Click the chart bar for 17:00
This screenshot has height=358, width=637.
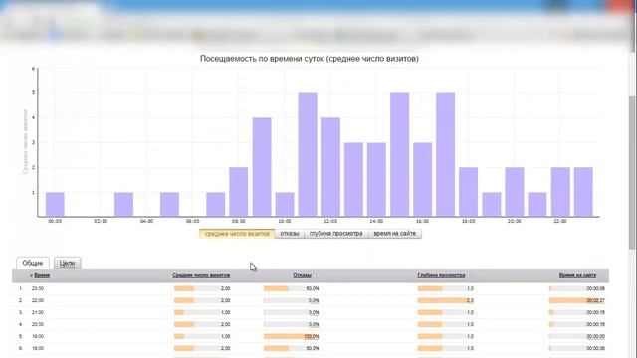click(x=446, y=155)
